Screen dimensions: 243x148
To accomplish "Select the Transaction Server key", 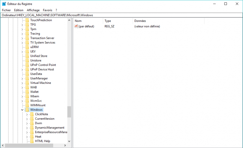I will [x=42, y=38].
